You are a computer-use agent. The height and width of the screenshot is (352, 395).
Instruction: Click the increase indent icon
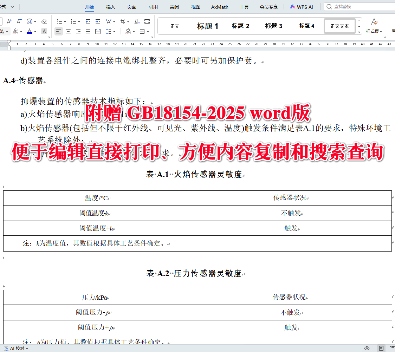coord(97,21)
